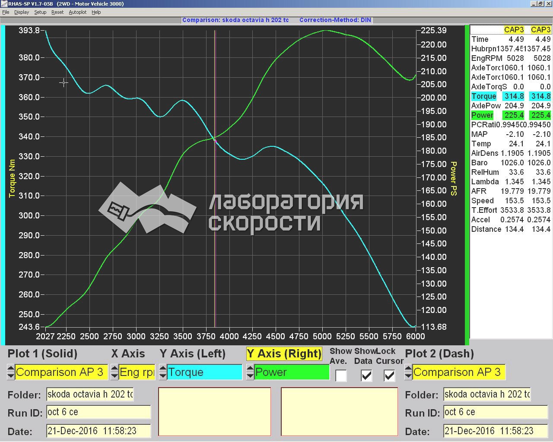Click the Speed row in data panel
553x442 pixels.
pyautogui.click(x=511, y=201)
